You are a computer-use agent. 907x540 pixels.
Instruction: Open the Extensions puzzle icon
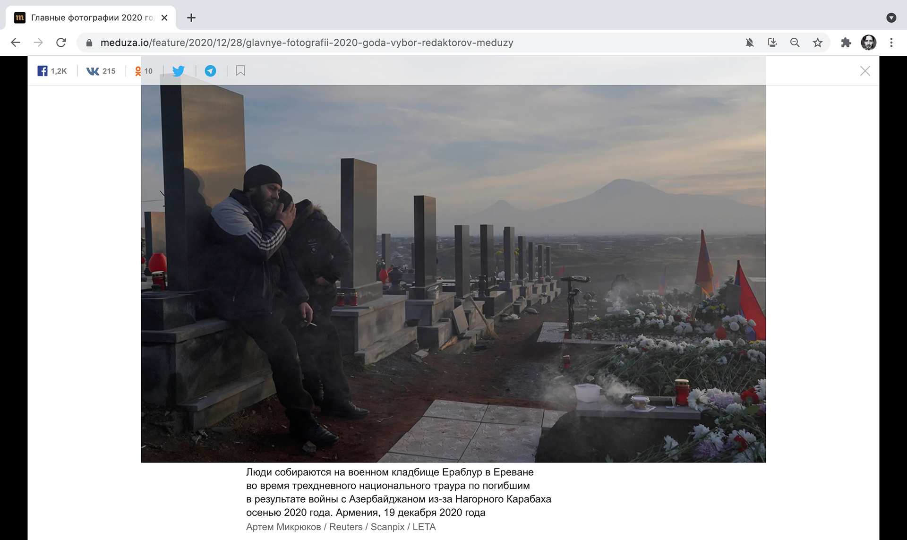pyautogui.click(x=846, y=43)
